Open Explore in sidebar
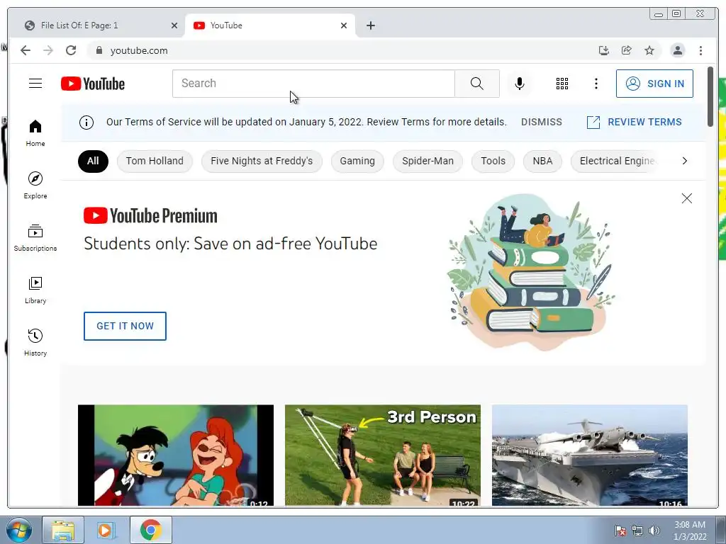This screenshot has height=544, width=726. tap(35, 186)
